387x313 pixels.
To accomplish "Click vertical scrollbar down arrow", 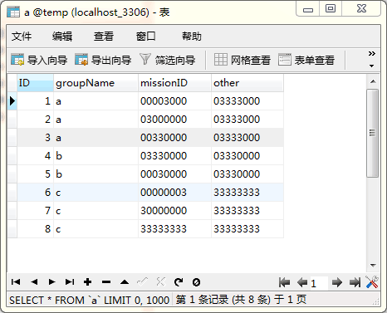I will (x=373, y=266).
